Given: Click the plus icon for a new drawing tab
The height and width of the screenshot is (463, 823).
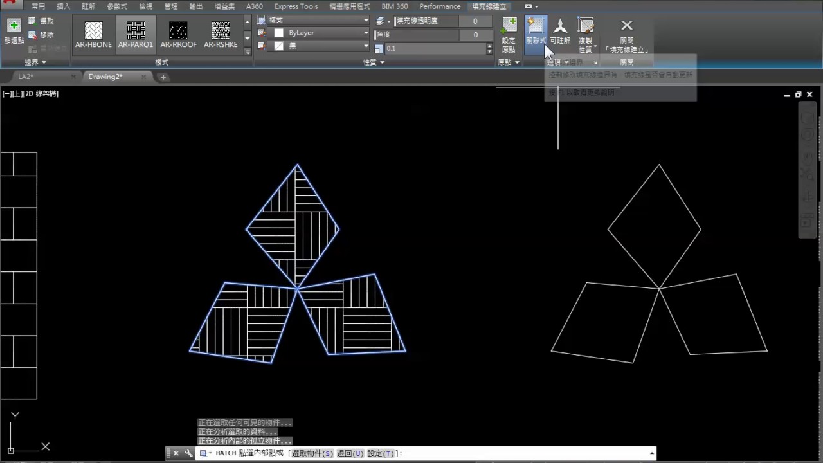Looking at the screenshot, I should point(163,77).
